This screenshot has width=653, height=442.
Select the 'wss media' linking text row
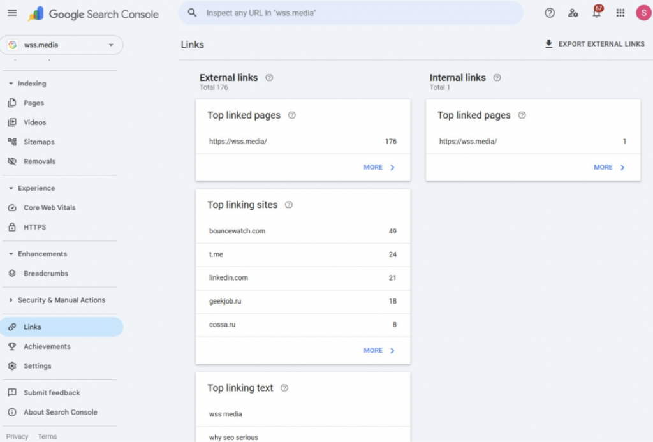click(x=303, y=414)
